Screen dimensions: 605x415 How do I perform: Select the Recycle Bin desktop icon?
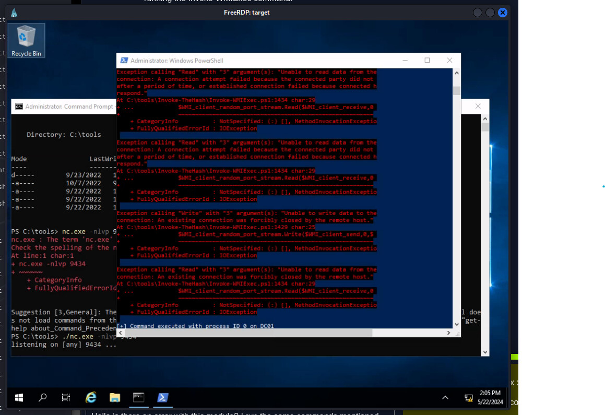tap(26, 40)
